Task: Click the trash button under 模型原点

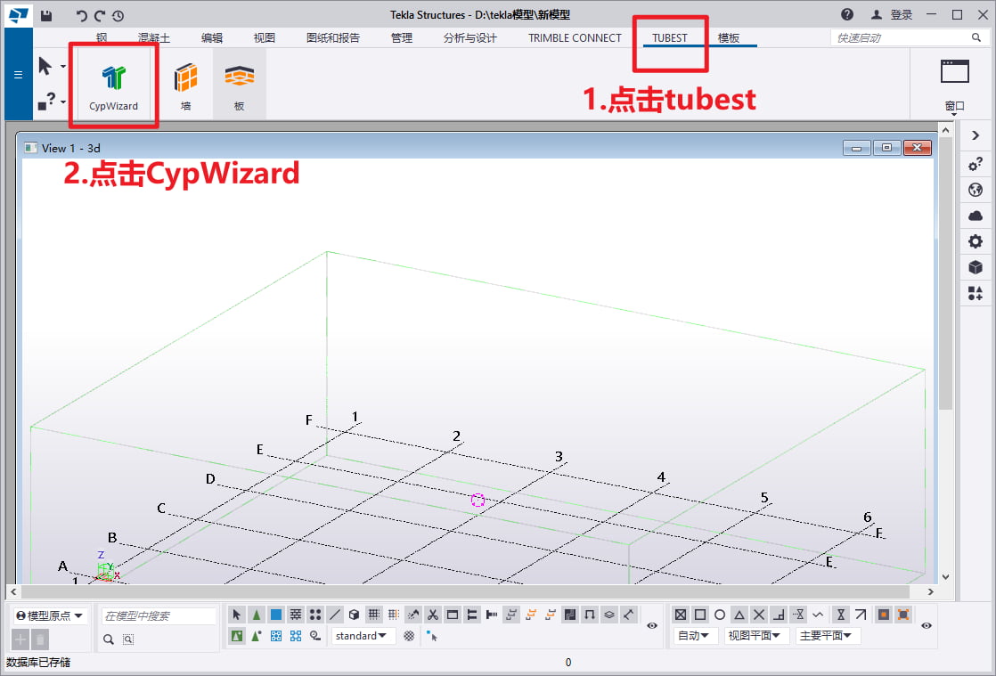Action: point(39,639)
